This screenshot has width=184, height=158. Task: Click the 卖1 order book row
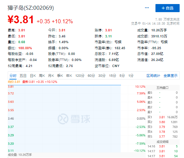[163, 112]
